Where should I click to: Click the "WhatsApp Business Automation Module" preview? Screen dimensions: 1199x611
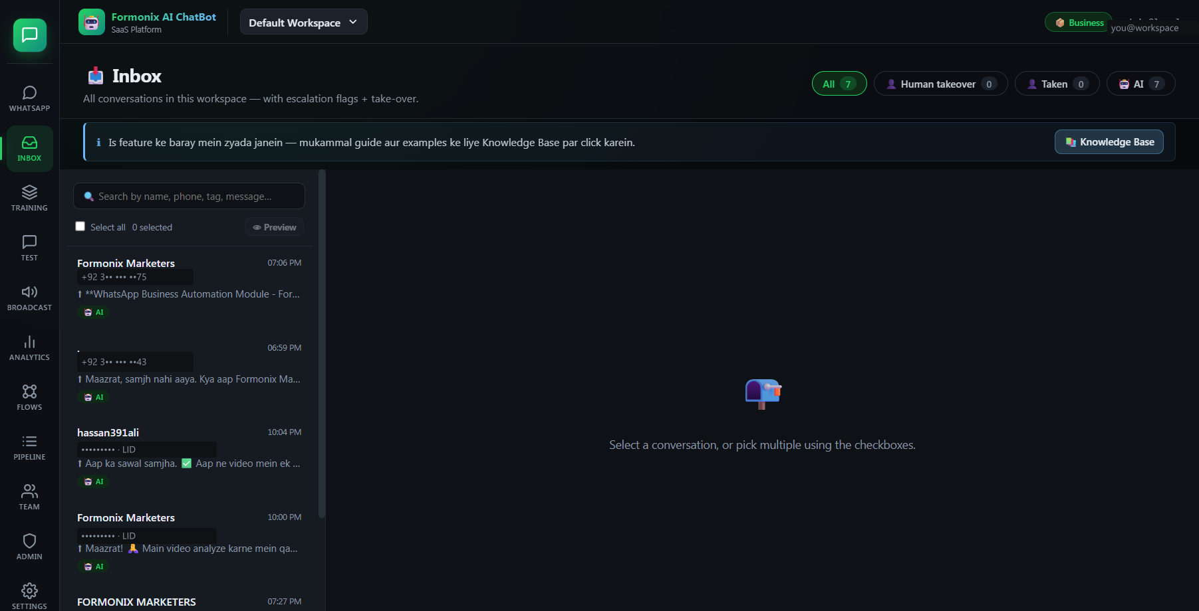[189, 294]
